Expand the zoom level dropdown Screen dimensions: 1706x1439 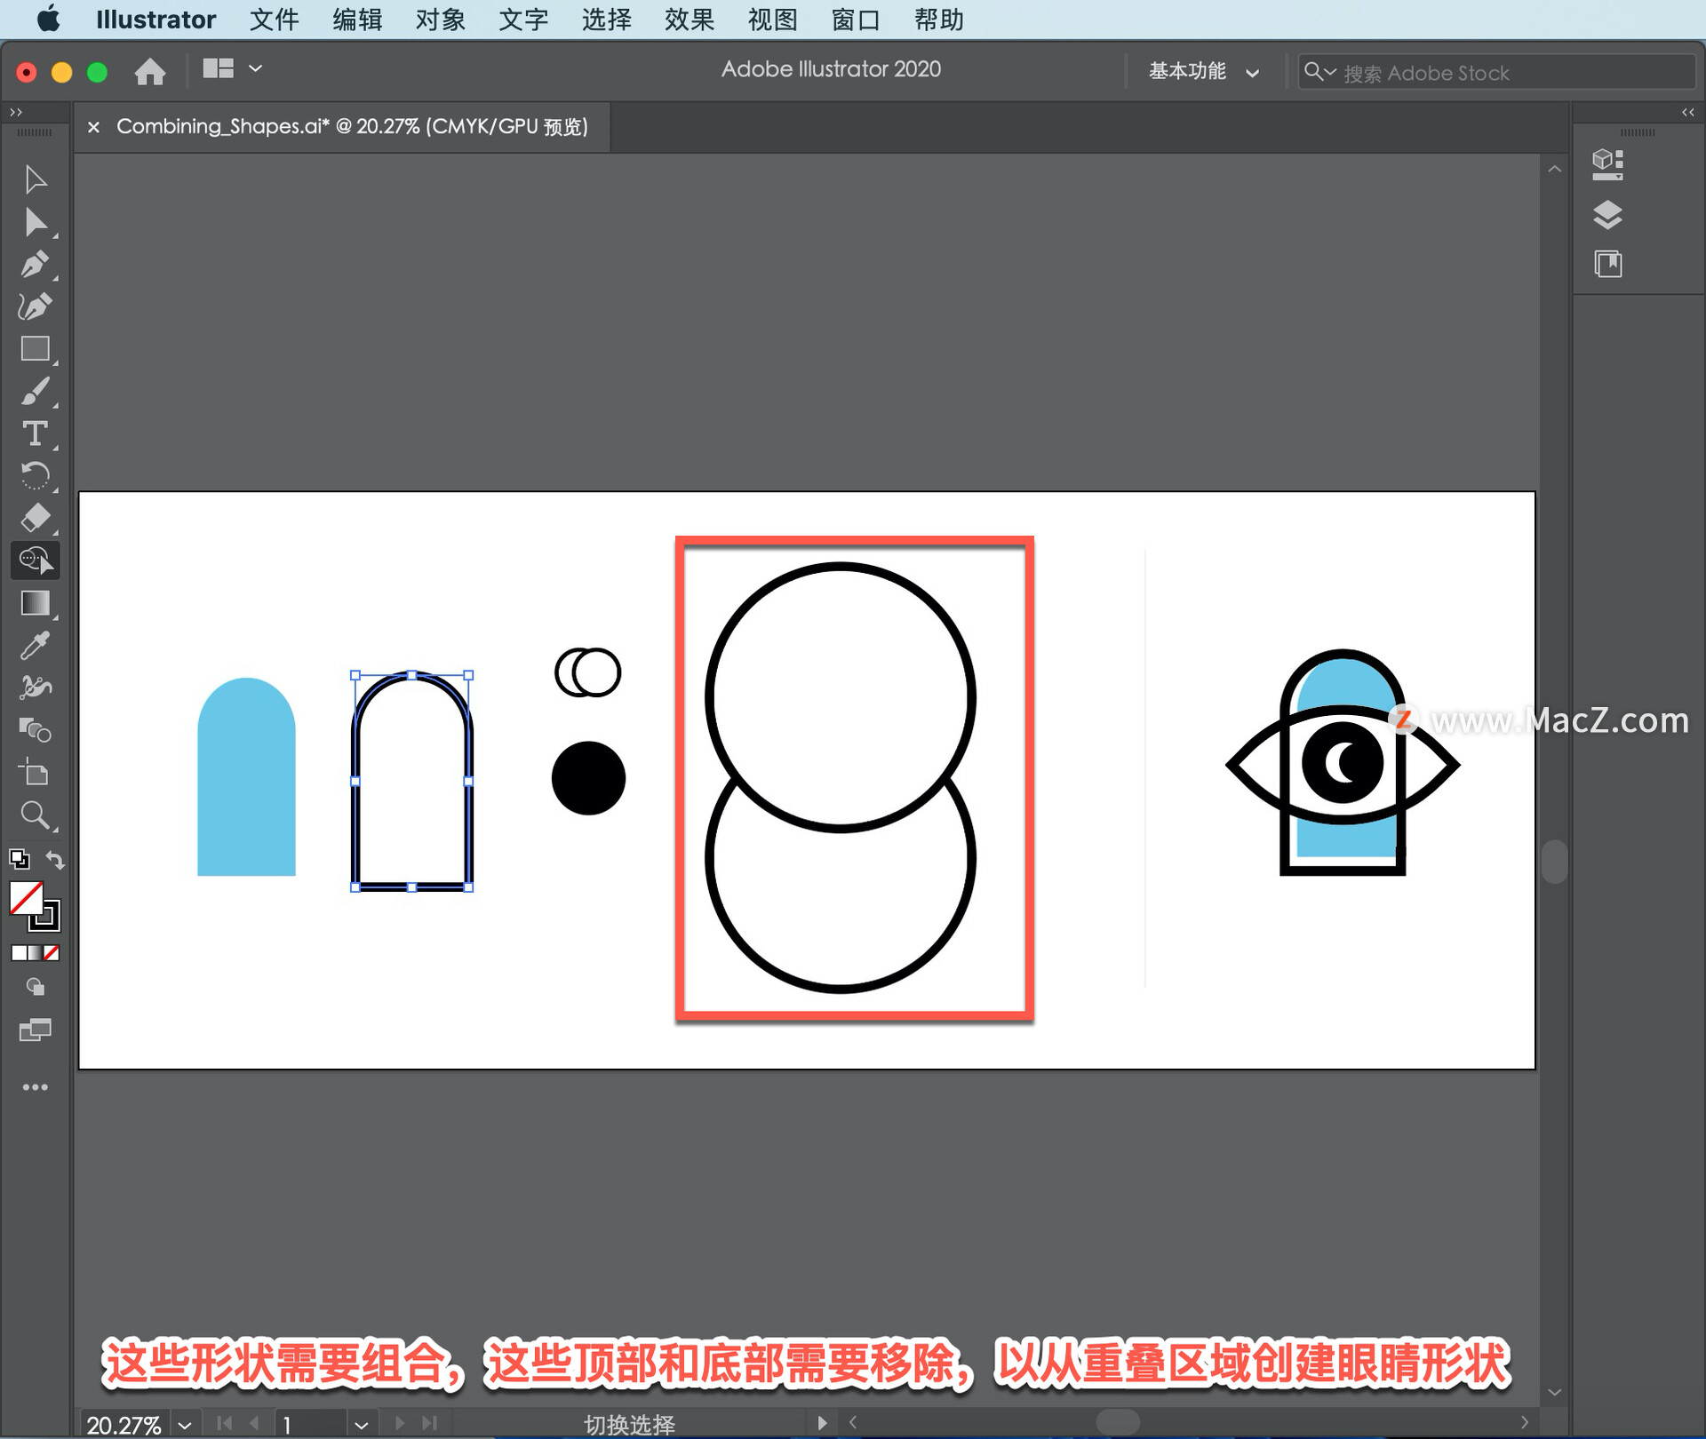tap(185, 1425)
